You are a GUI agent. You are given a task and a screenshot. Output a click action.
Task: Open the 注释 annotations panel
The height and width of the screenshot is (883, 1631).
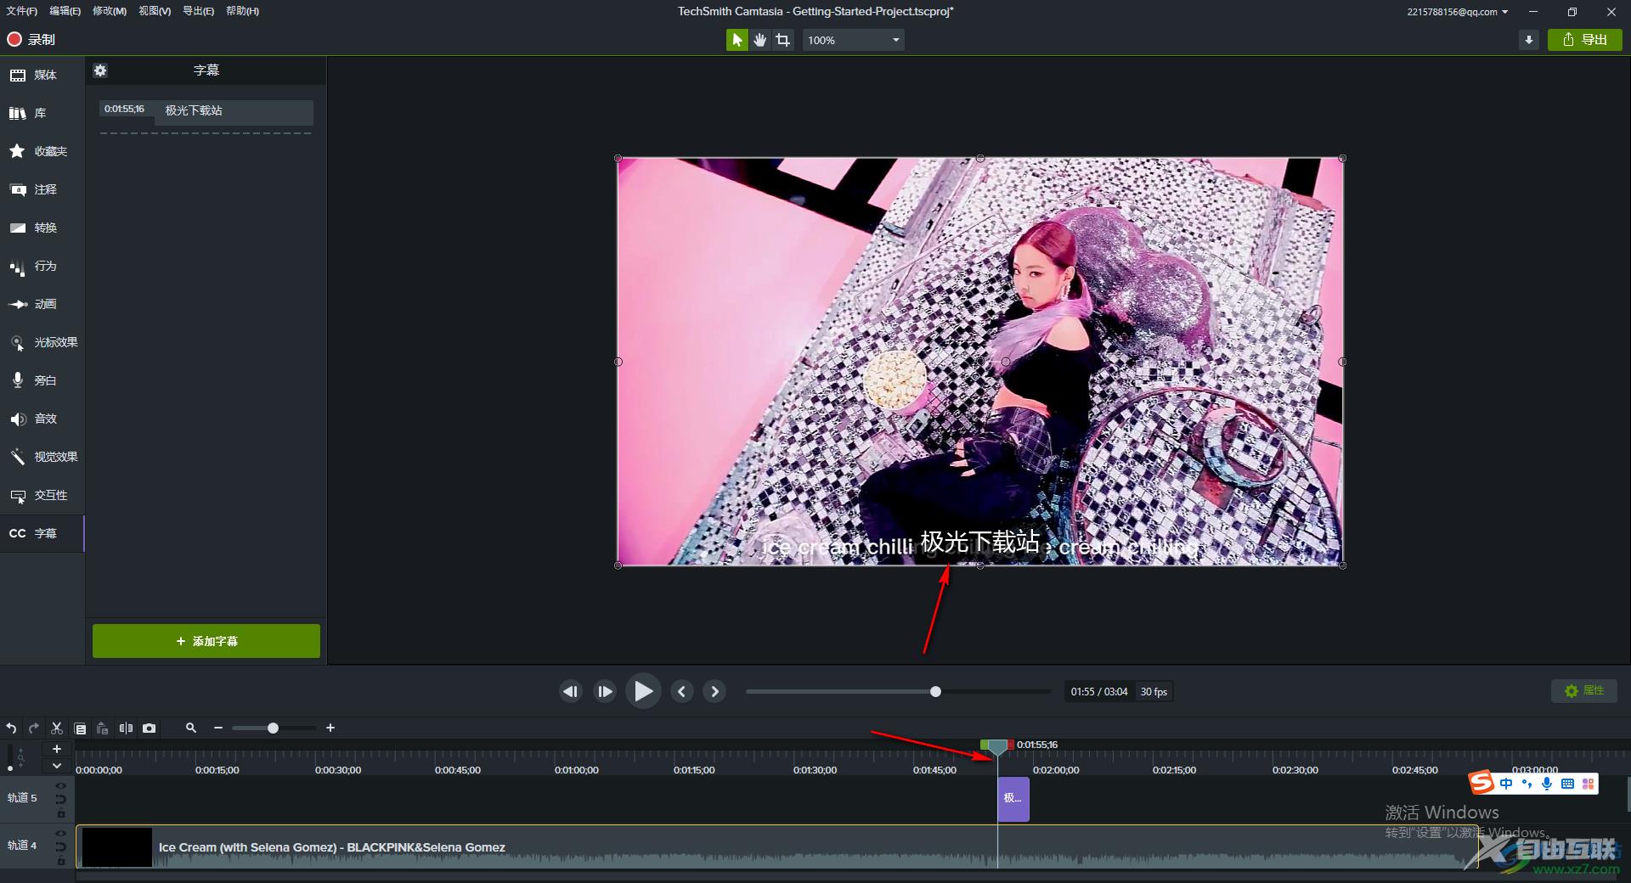42,189
